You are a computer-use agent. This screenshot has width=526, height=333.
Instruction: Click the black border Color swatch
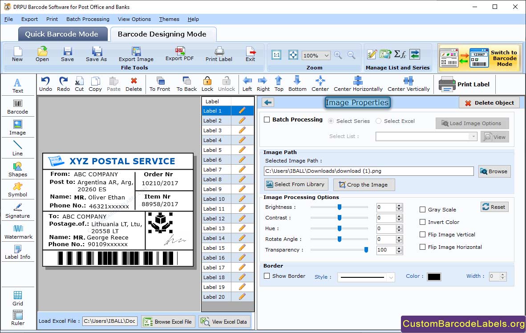[434, 277]
